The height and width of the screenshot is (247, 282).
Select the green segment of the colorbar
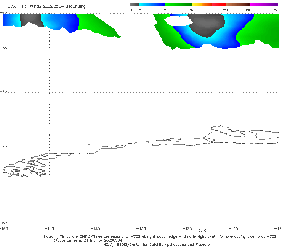point(178,5)
